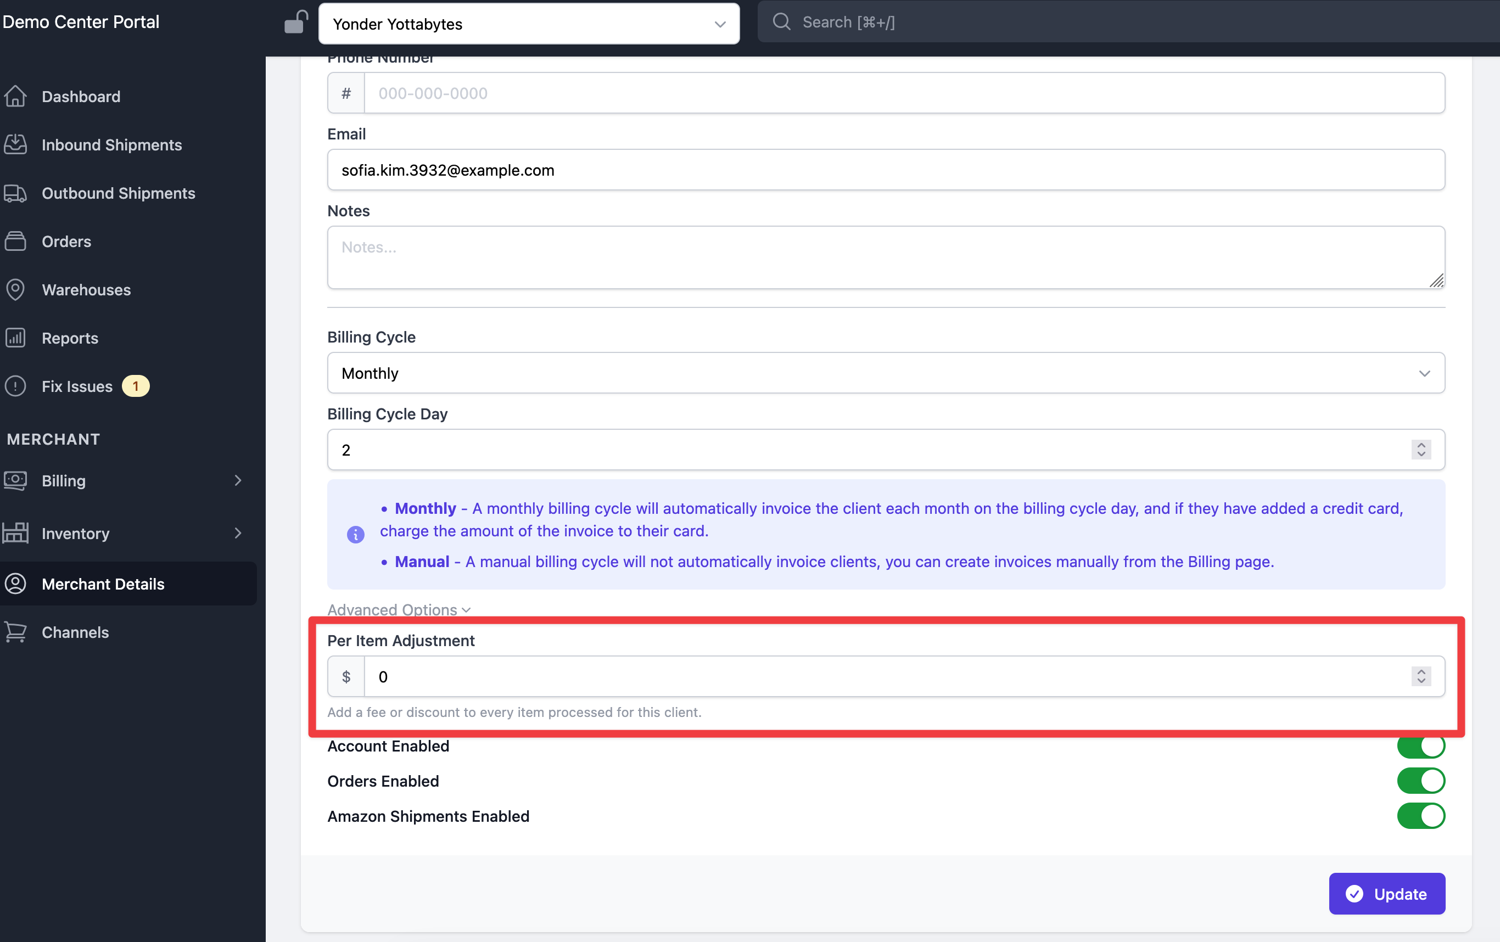Toggle Amazon Shipments Enabled off

tap(1420, 816)
